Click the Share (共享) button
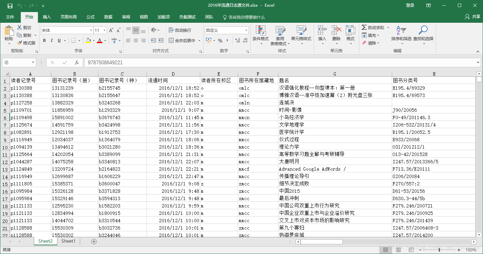The height and width of the screenshot is (254, 483). pos(473,17)
